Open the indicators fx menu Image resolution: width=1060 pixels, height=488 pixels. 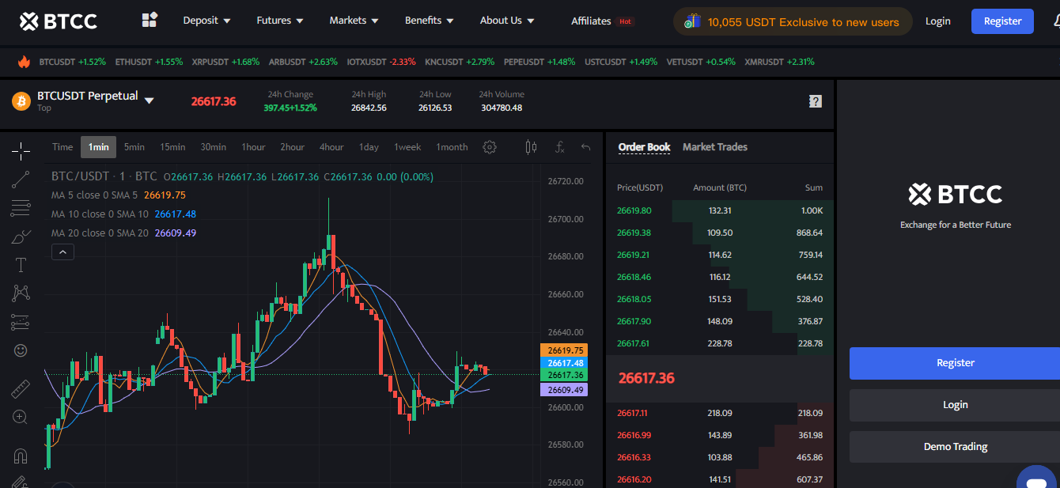559,147
